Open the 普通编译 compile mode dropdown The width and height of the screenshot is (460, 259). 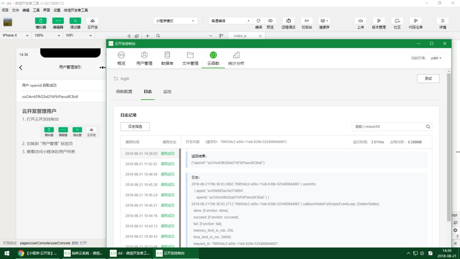click(x=230, y=21)
